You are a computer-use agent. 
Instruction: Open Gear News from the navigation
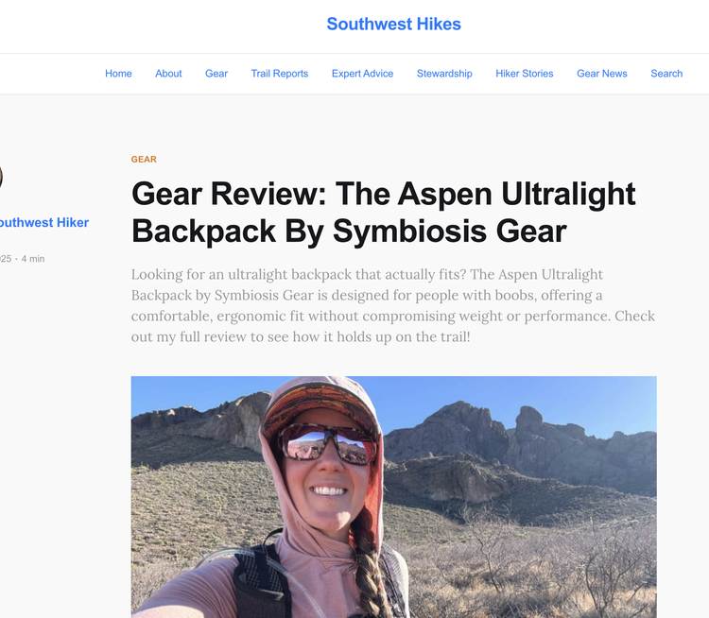(602, 74)
